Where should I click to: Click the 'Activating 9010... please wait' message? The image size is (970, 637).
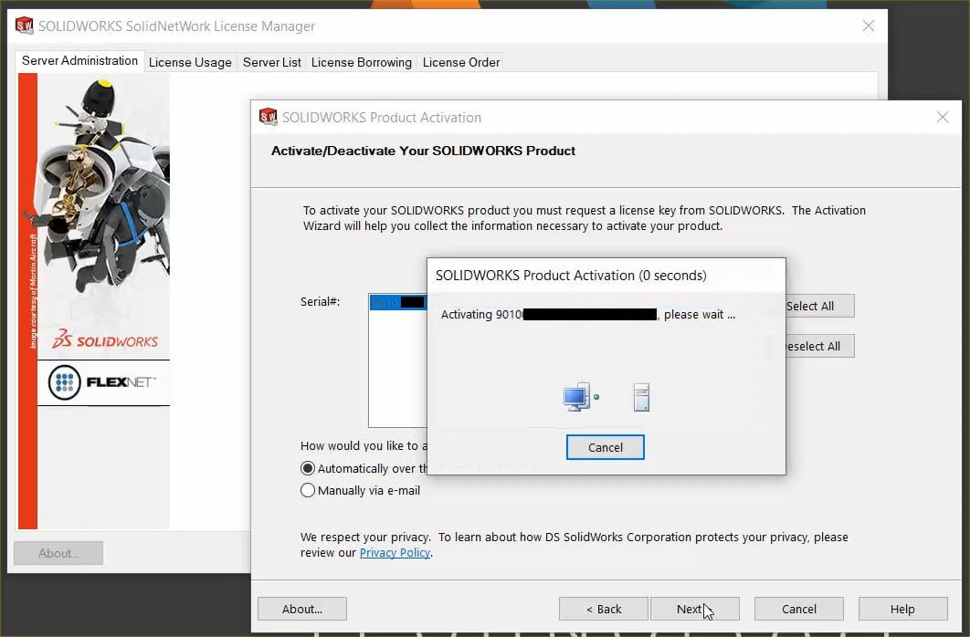[x=588, y=315]
